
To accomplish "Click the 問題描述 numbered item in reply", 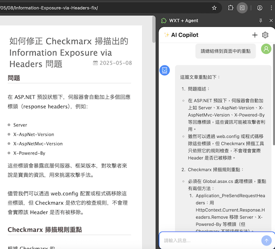I will 198,89.
